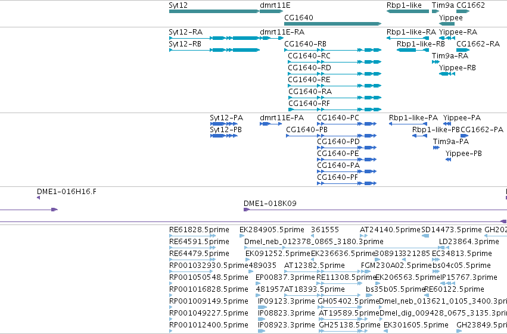Click the CG1662 gene label
This screenshot has width=507, height=334.
click(471, 5)
